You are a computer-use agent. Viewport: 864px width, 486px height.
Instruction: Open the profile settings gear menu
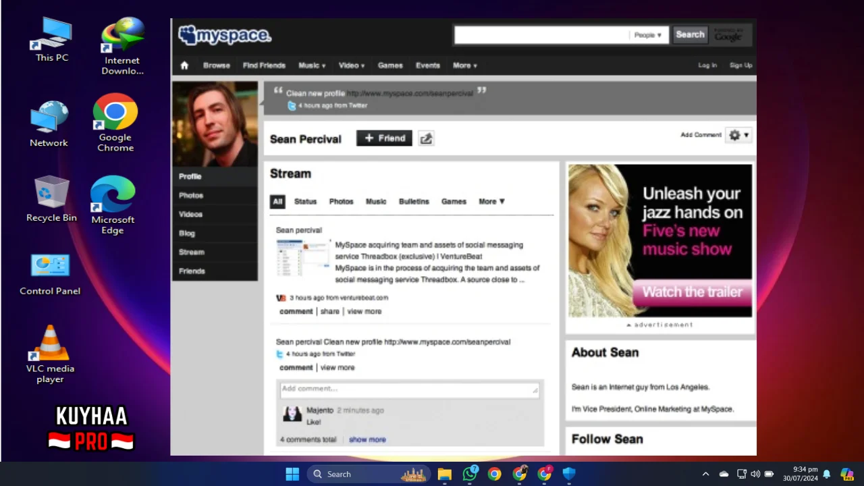(738, 135)
